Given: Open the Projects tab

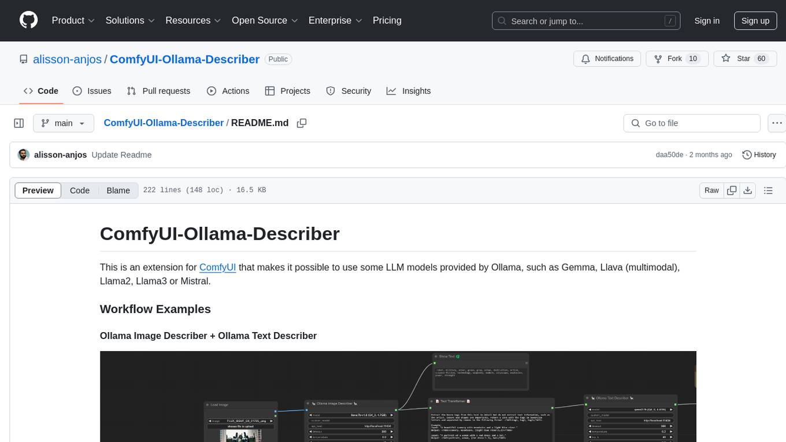Looking at the screenshot, I should (x=288, y=91).
